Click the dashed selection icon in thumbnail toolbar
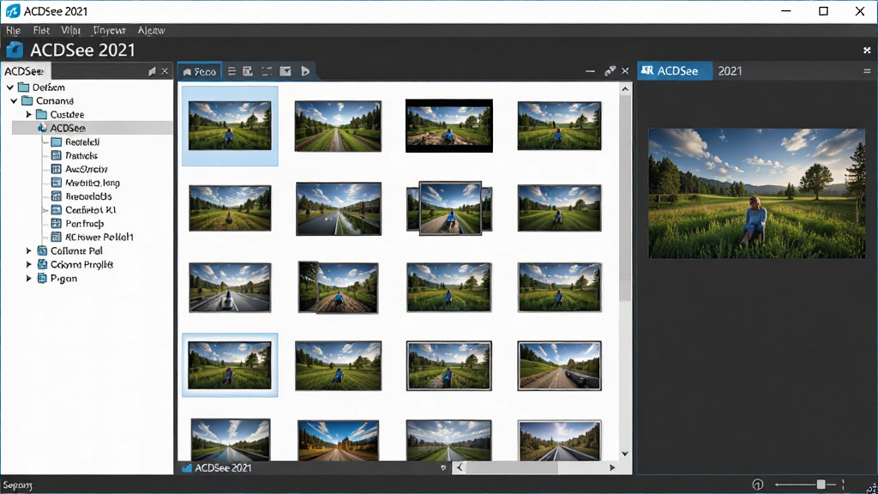The height and width of the screenshot is (494, 878). coord(268,71)
